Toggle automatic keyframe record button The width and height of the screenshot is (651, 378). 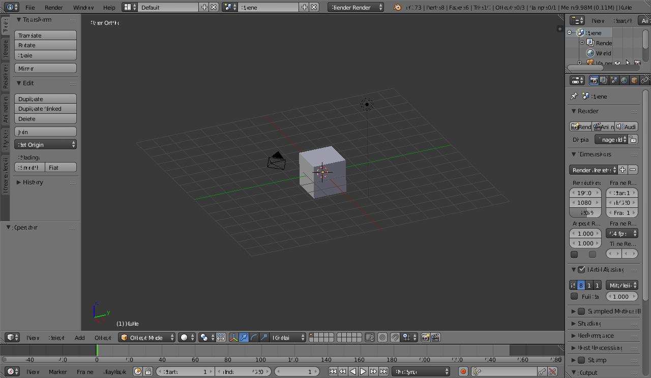[463, 372]
